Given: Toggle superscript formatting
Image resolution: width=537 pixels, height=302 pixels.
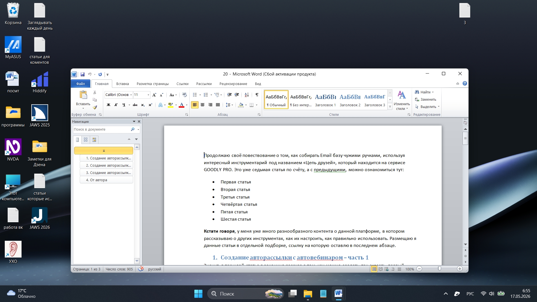Looking at the screenshot, I should [150, 105].
